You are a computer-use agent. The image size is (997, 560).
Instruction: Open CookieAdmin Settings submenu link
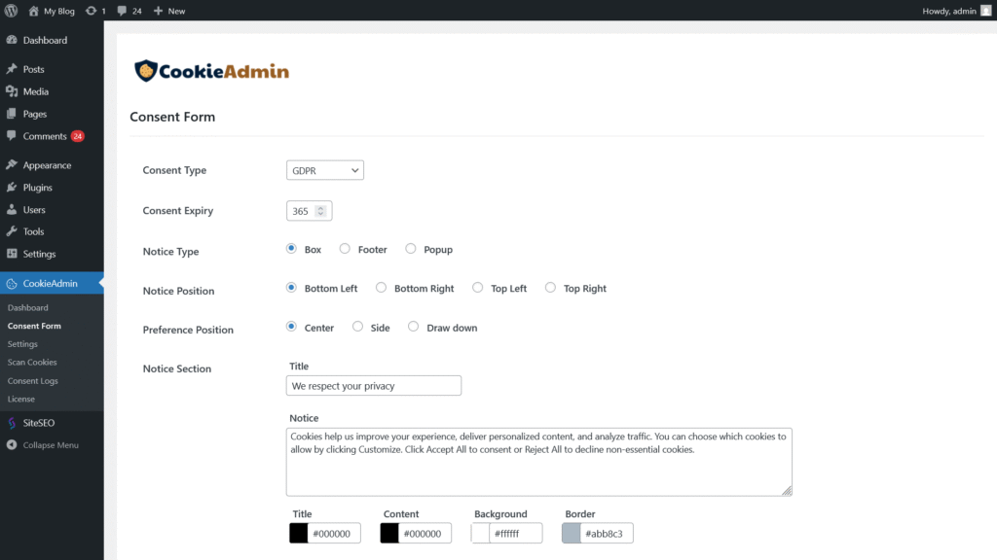point(22,343)
